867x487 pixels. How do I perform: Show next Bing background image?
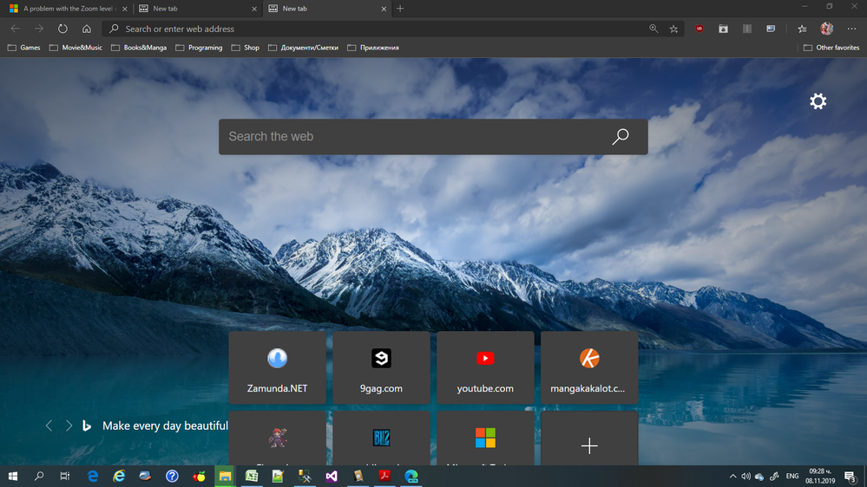point(69,425)
